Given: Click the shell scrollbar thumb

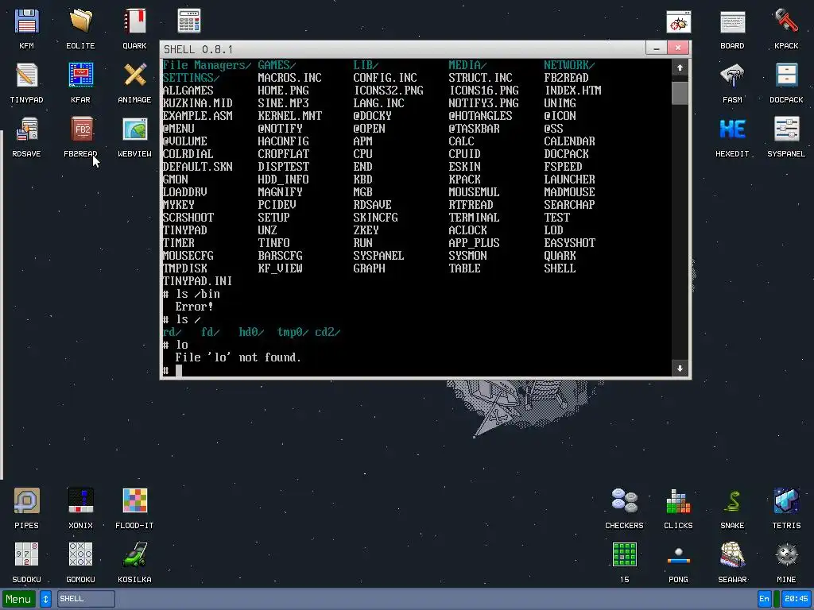Looking at the screenshot, I should point(680,93).
